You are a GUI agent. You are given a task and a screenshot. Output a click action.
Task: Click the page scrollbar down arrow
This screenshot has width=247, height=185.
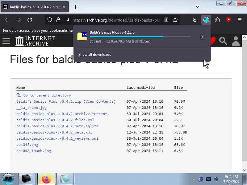(244, 170)
